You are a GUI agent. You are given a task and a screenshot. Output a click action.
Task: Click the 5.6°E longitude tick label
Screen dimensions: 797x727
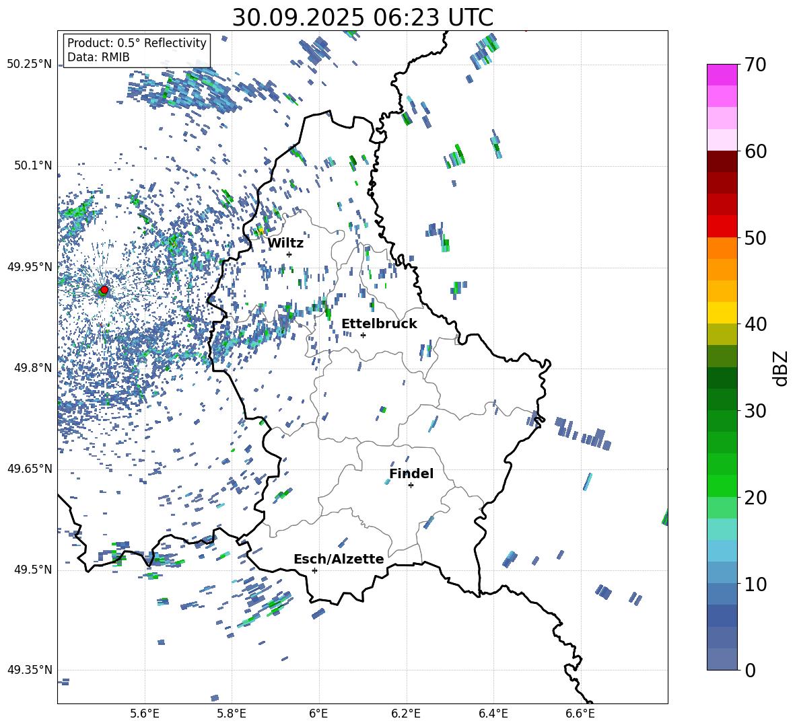click(x=144, y=713)
